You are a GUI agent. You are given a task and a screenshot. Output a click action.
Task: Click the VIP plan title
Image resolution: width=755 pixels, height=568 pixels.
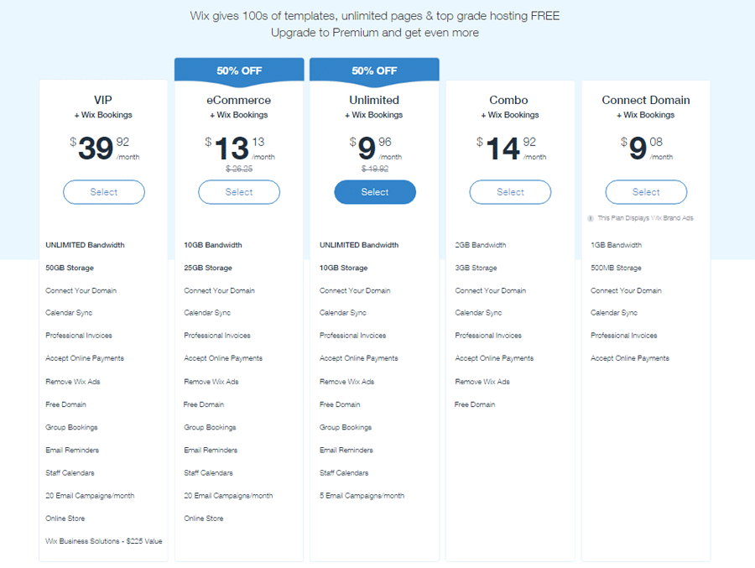(x=104, y=100)
